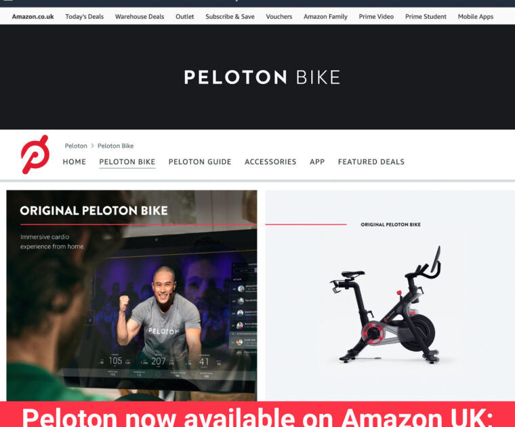Click the red Peloton logo icon
Viewport: 515px width, 427px height.
pos(35,155)
